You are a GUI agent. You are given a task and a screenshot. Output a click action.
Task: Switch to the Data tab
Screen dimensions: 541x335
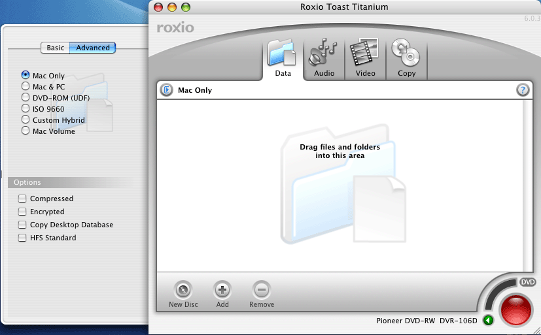pyautogui.click(x=283, y=58)
